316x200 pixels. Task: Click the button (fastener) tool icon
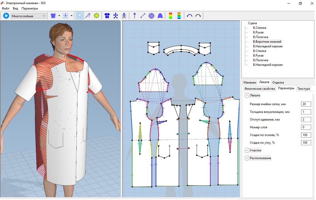pos(151,16)
